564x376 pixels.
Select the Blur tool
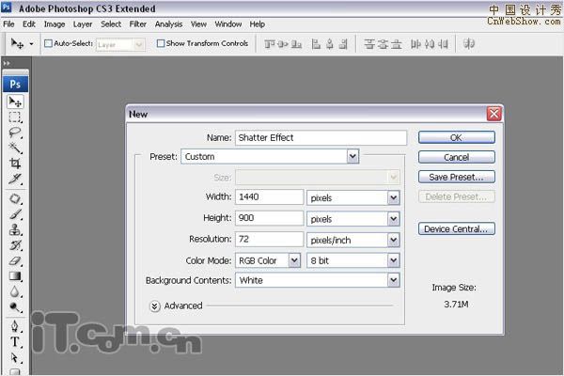pyautogui.click(x=15, y=291)
